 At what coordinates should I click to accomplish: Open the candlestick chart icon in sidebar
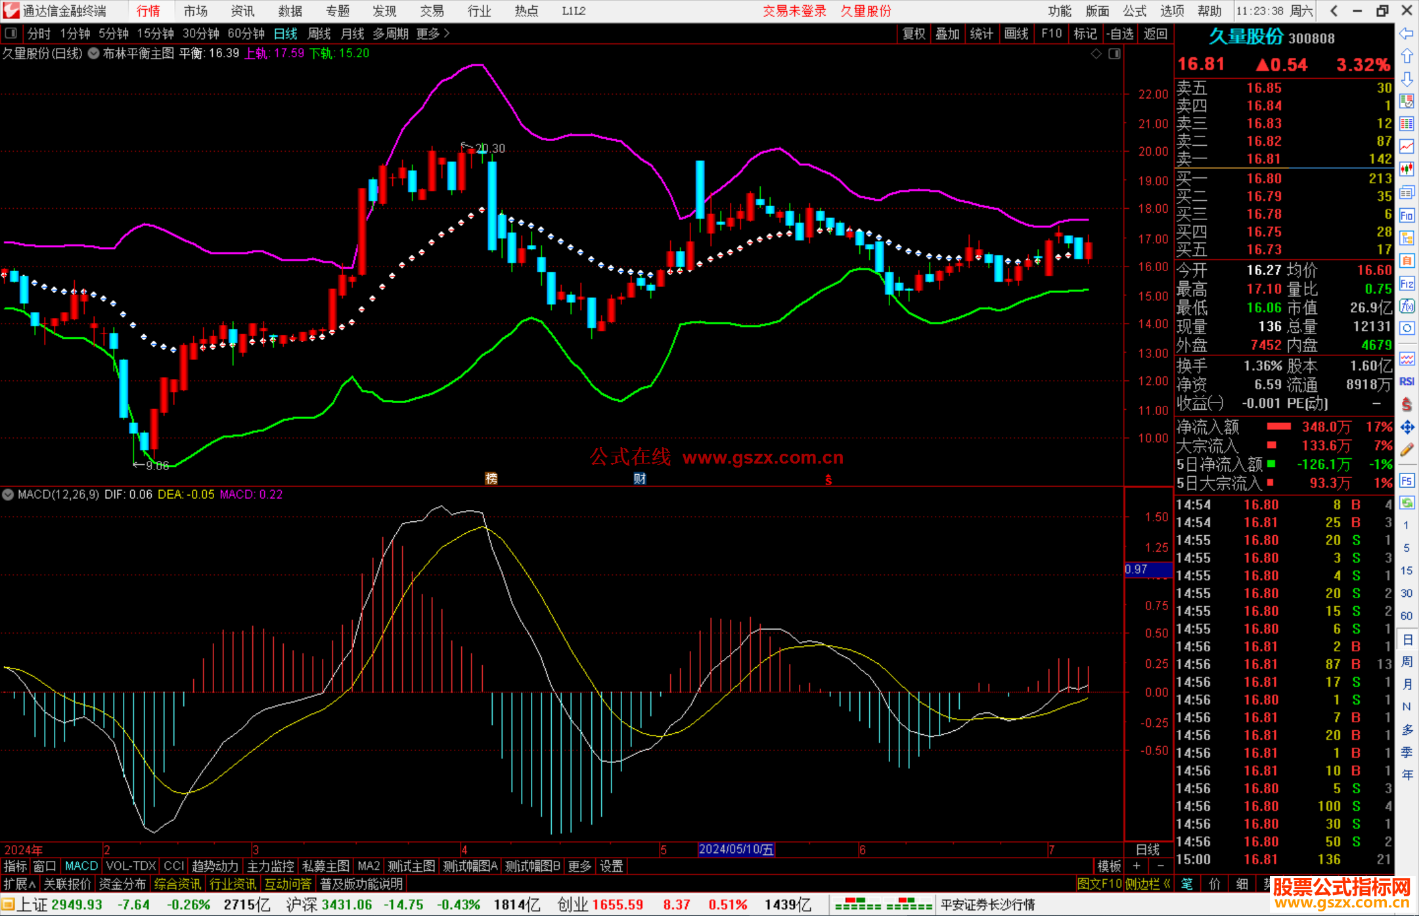[1407, 169]
